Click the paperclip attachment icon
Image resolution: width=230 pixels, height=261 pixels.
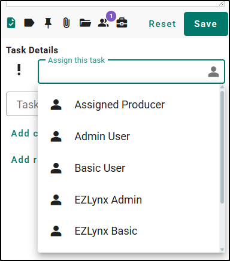66,23
